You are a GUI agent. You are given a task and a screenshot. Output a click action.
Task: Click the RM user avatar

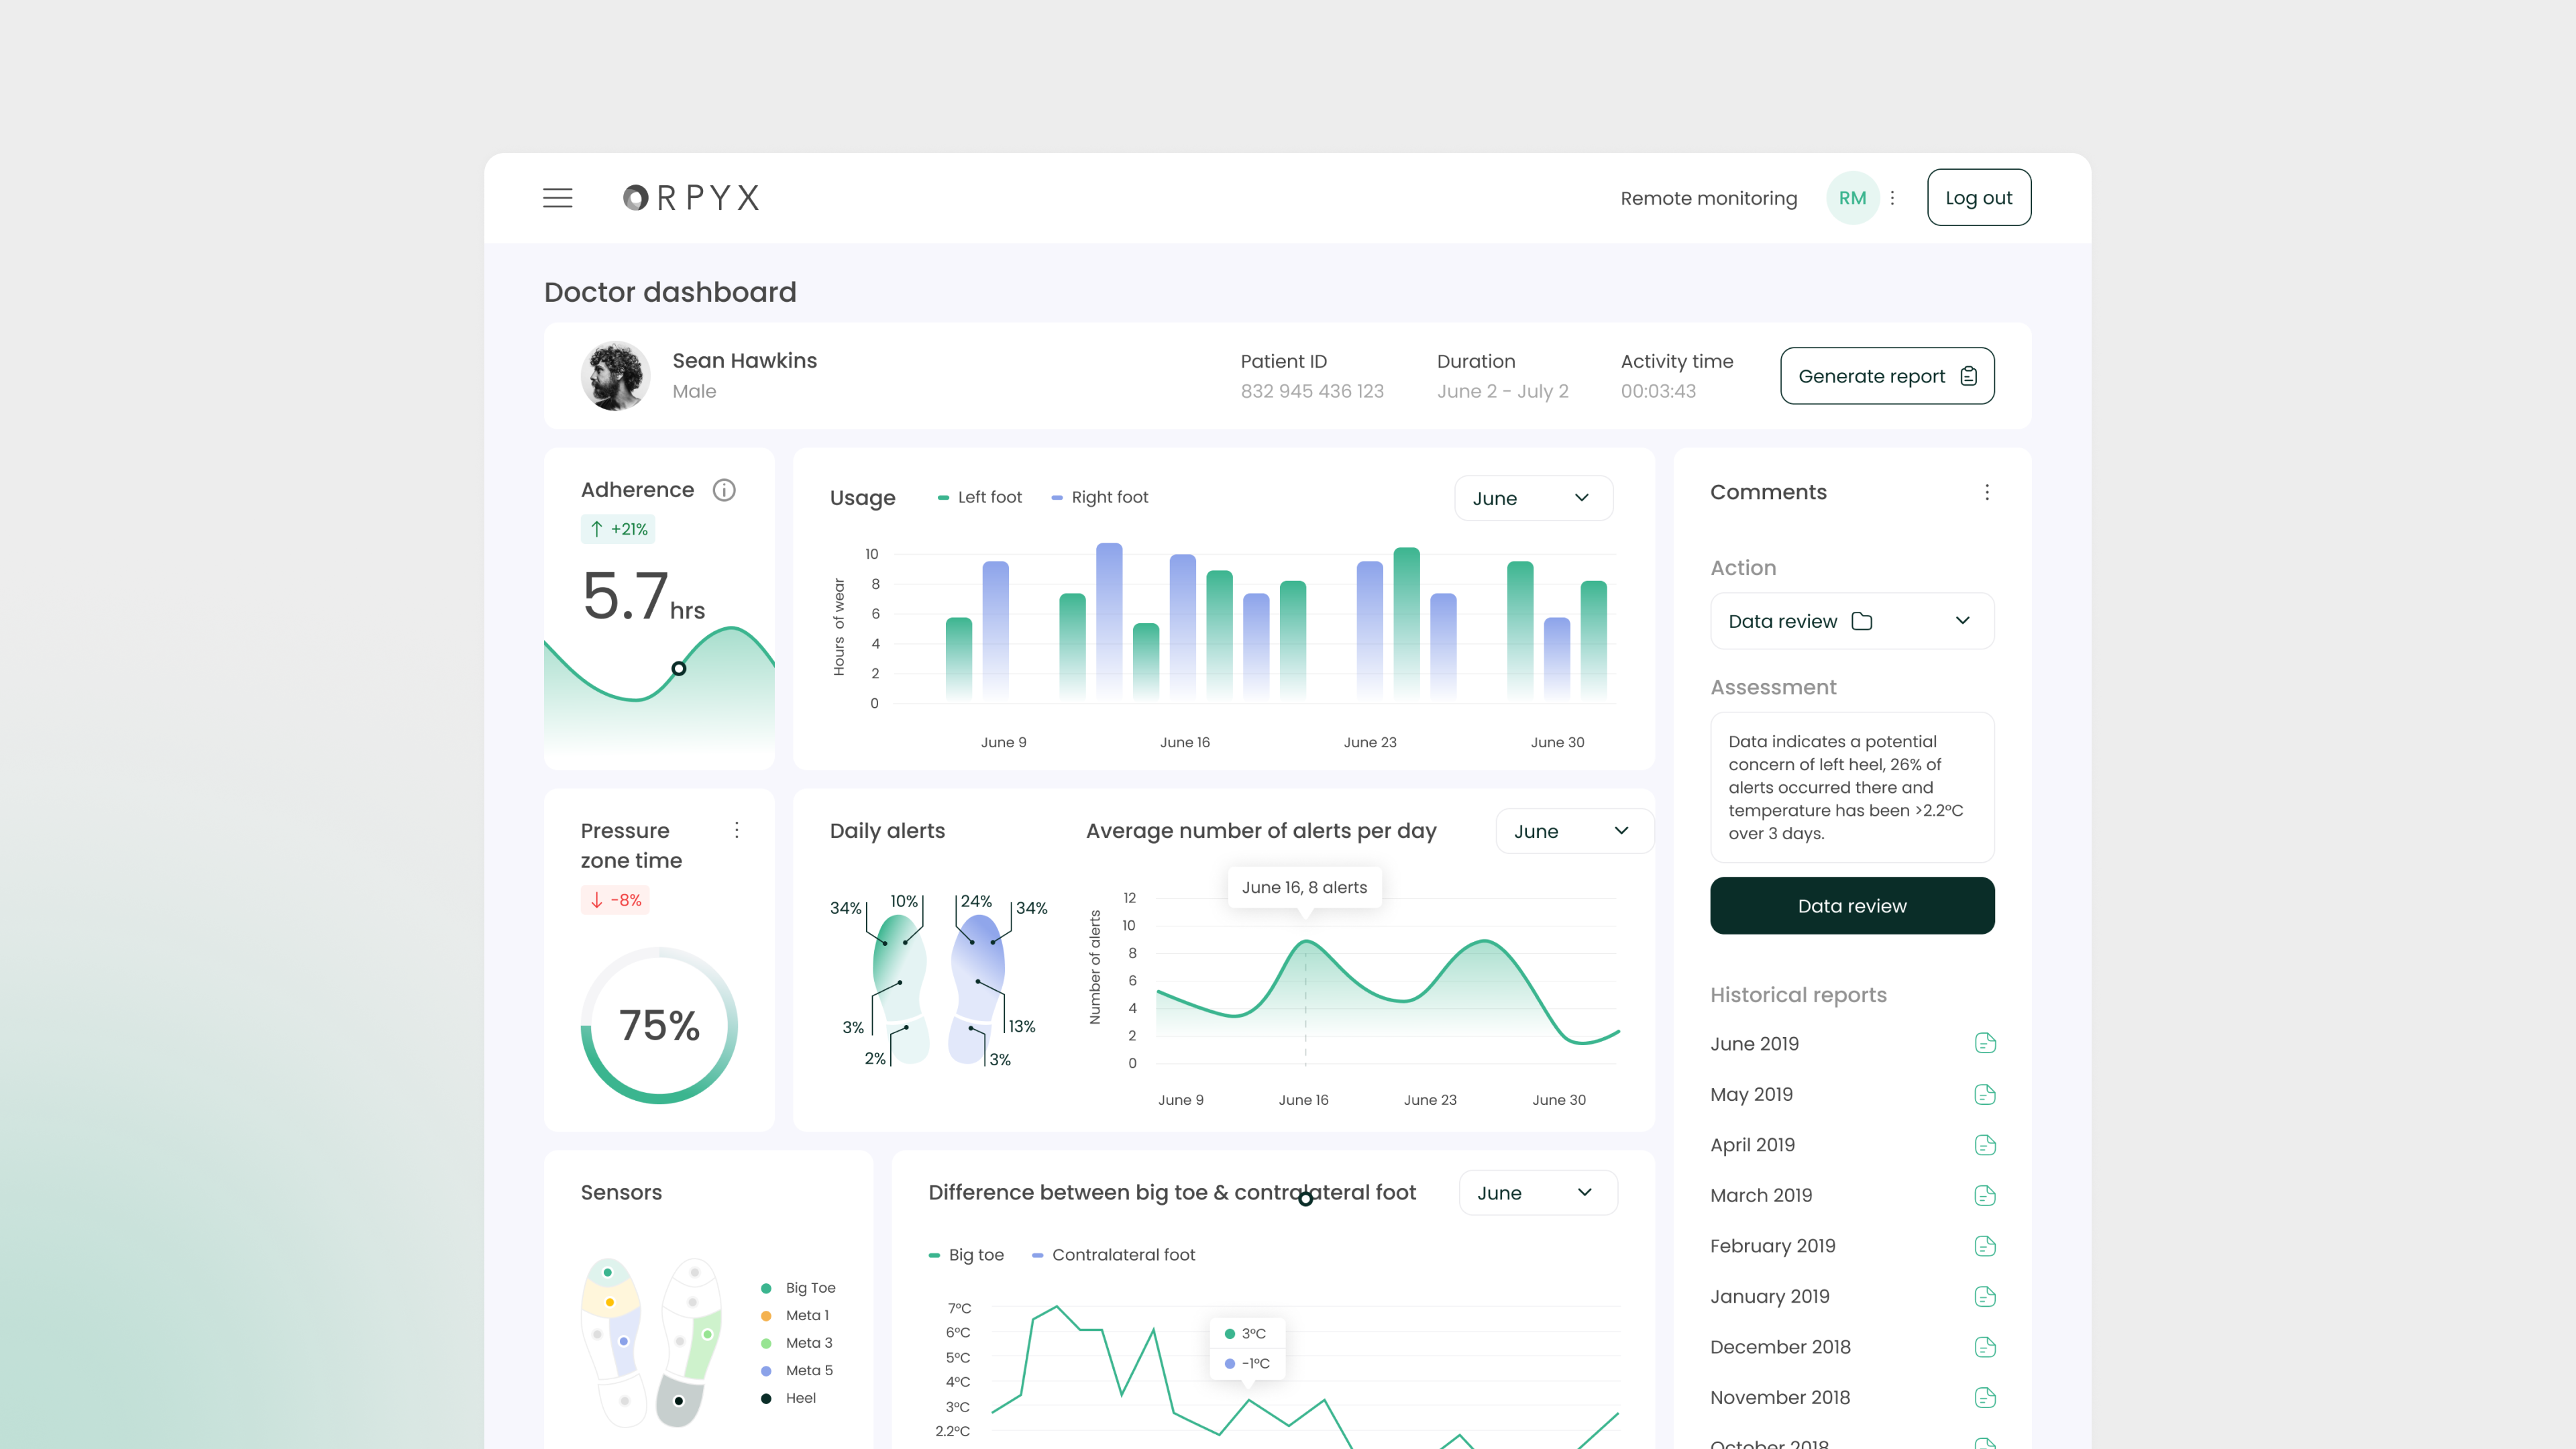coord(1852,198)
